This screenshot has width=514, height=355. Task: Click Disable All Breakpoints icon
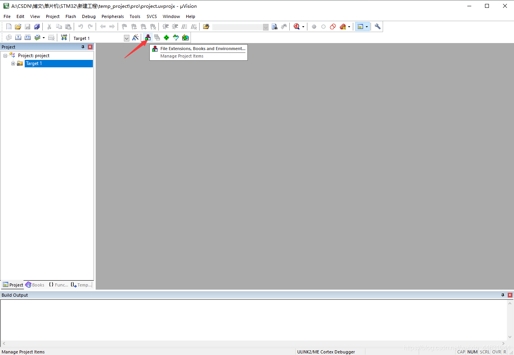333,27
